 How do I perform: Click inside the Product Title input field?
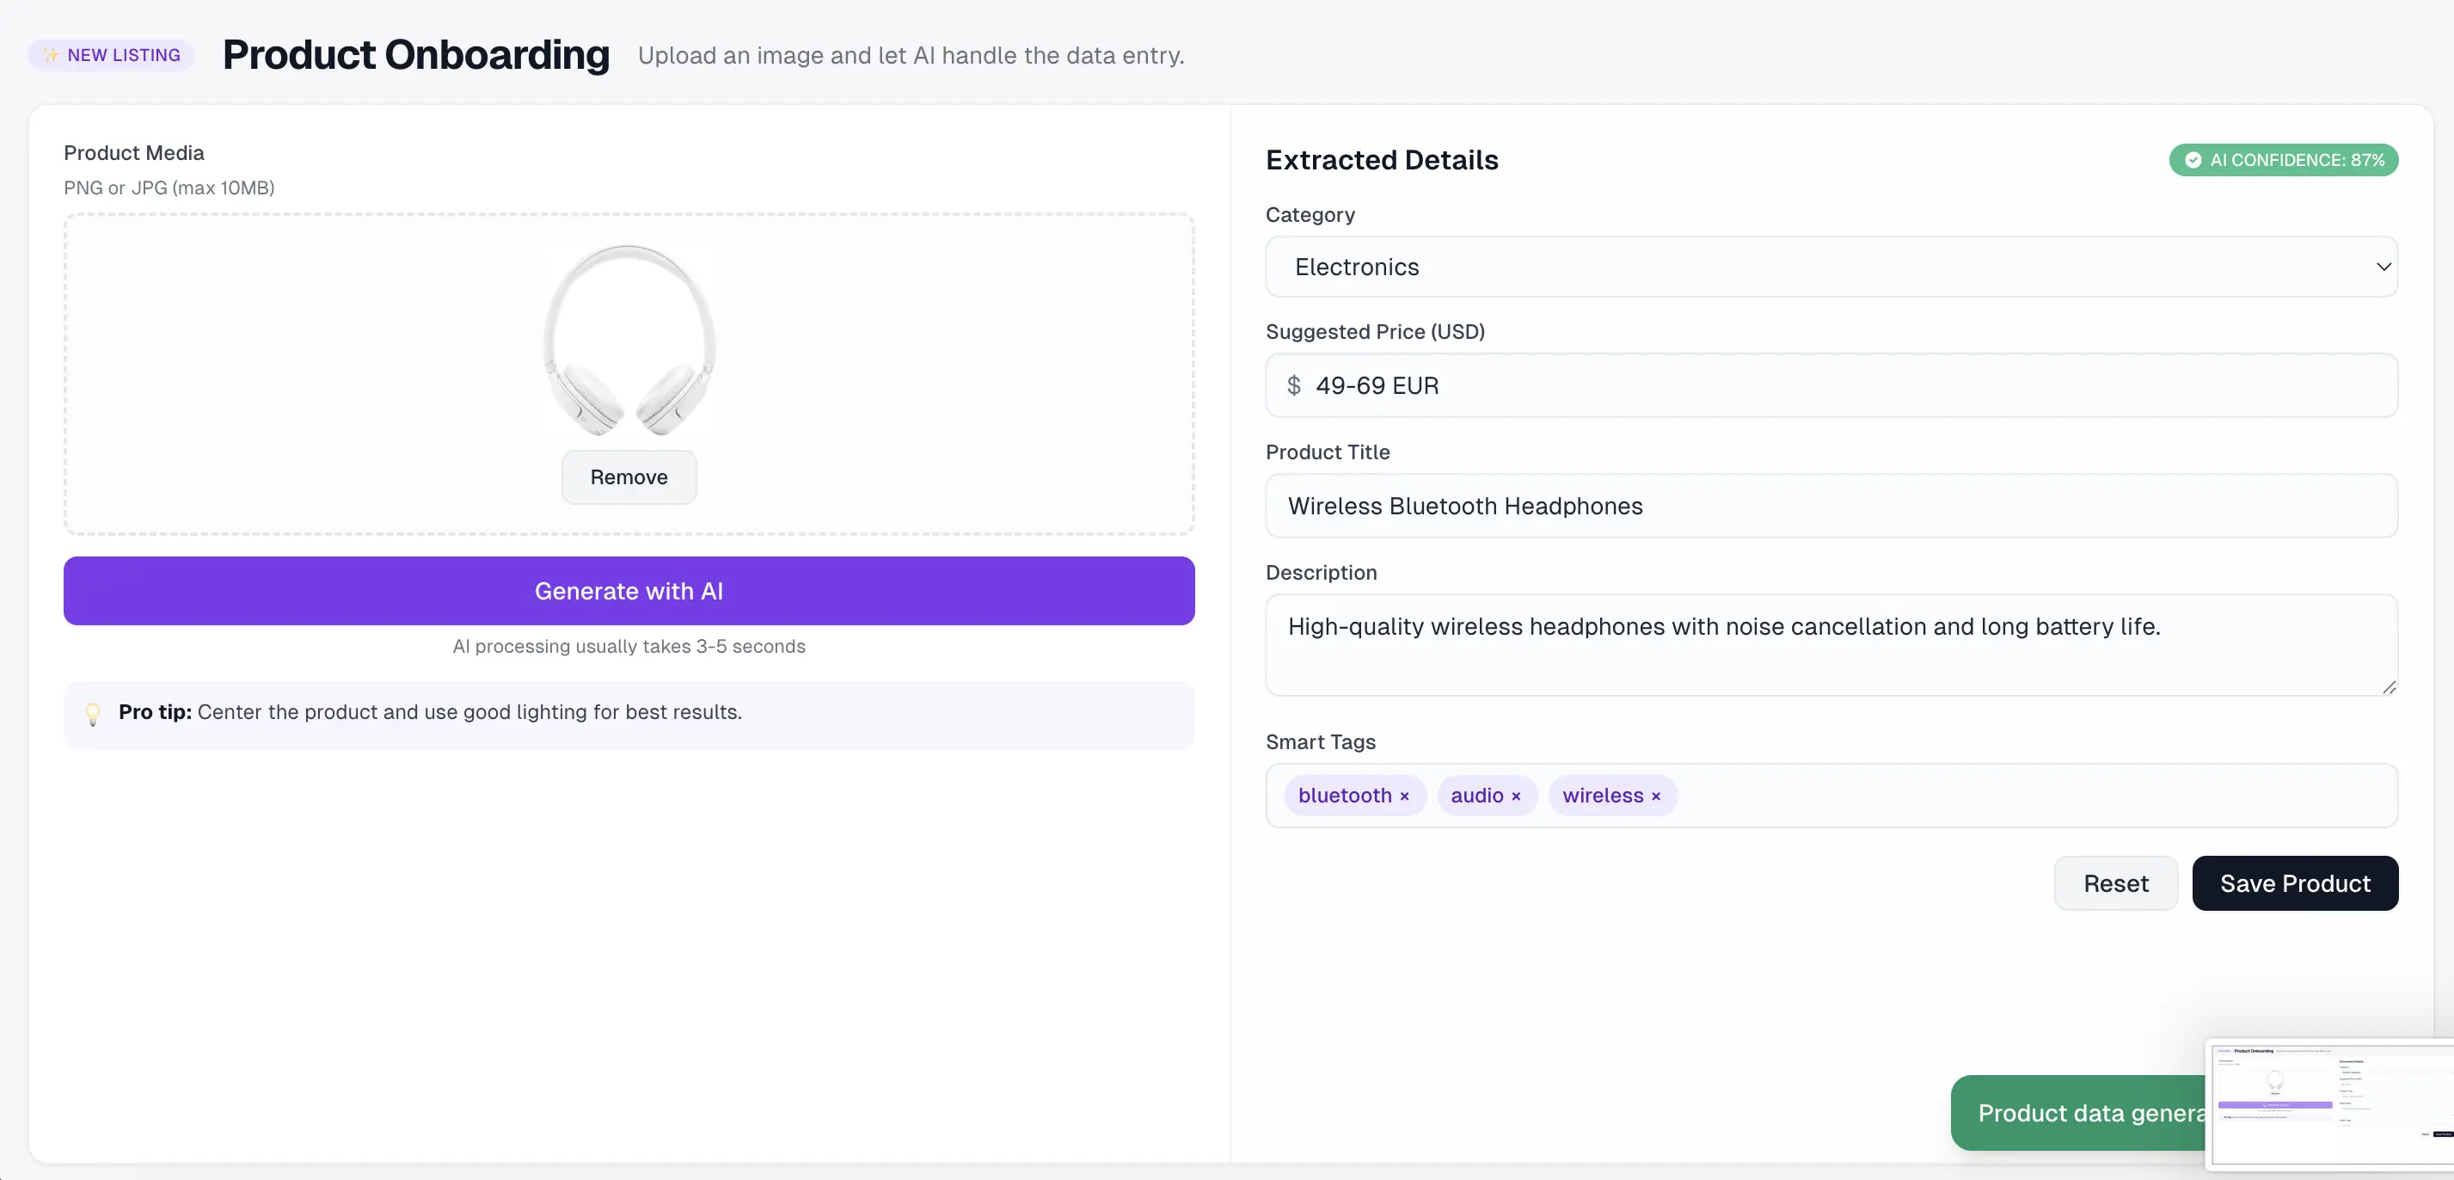click(x=1829, y=506)
